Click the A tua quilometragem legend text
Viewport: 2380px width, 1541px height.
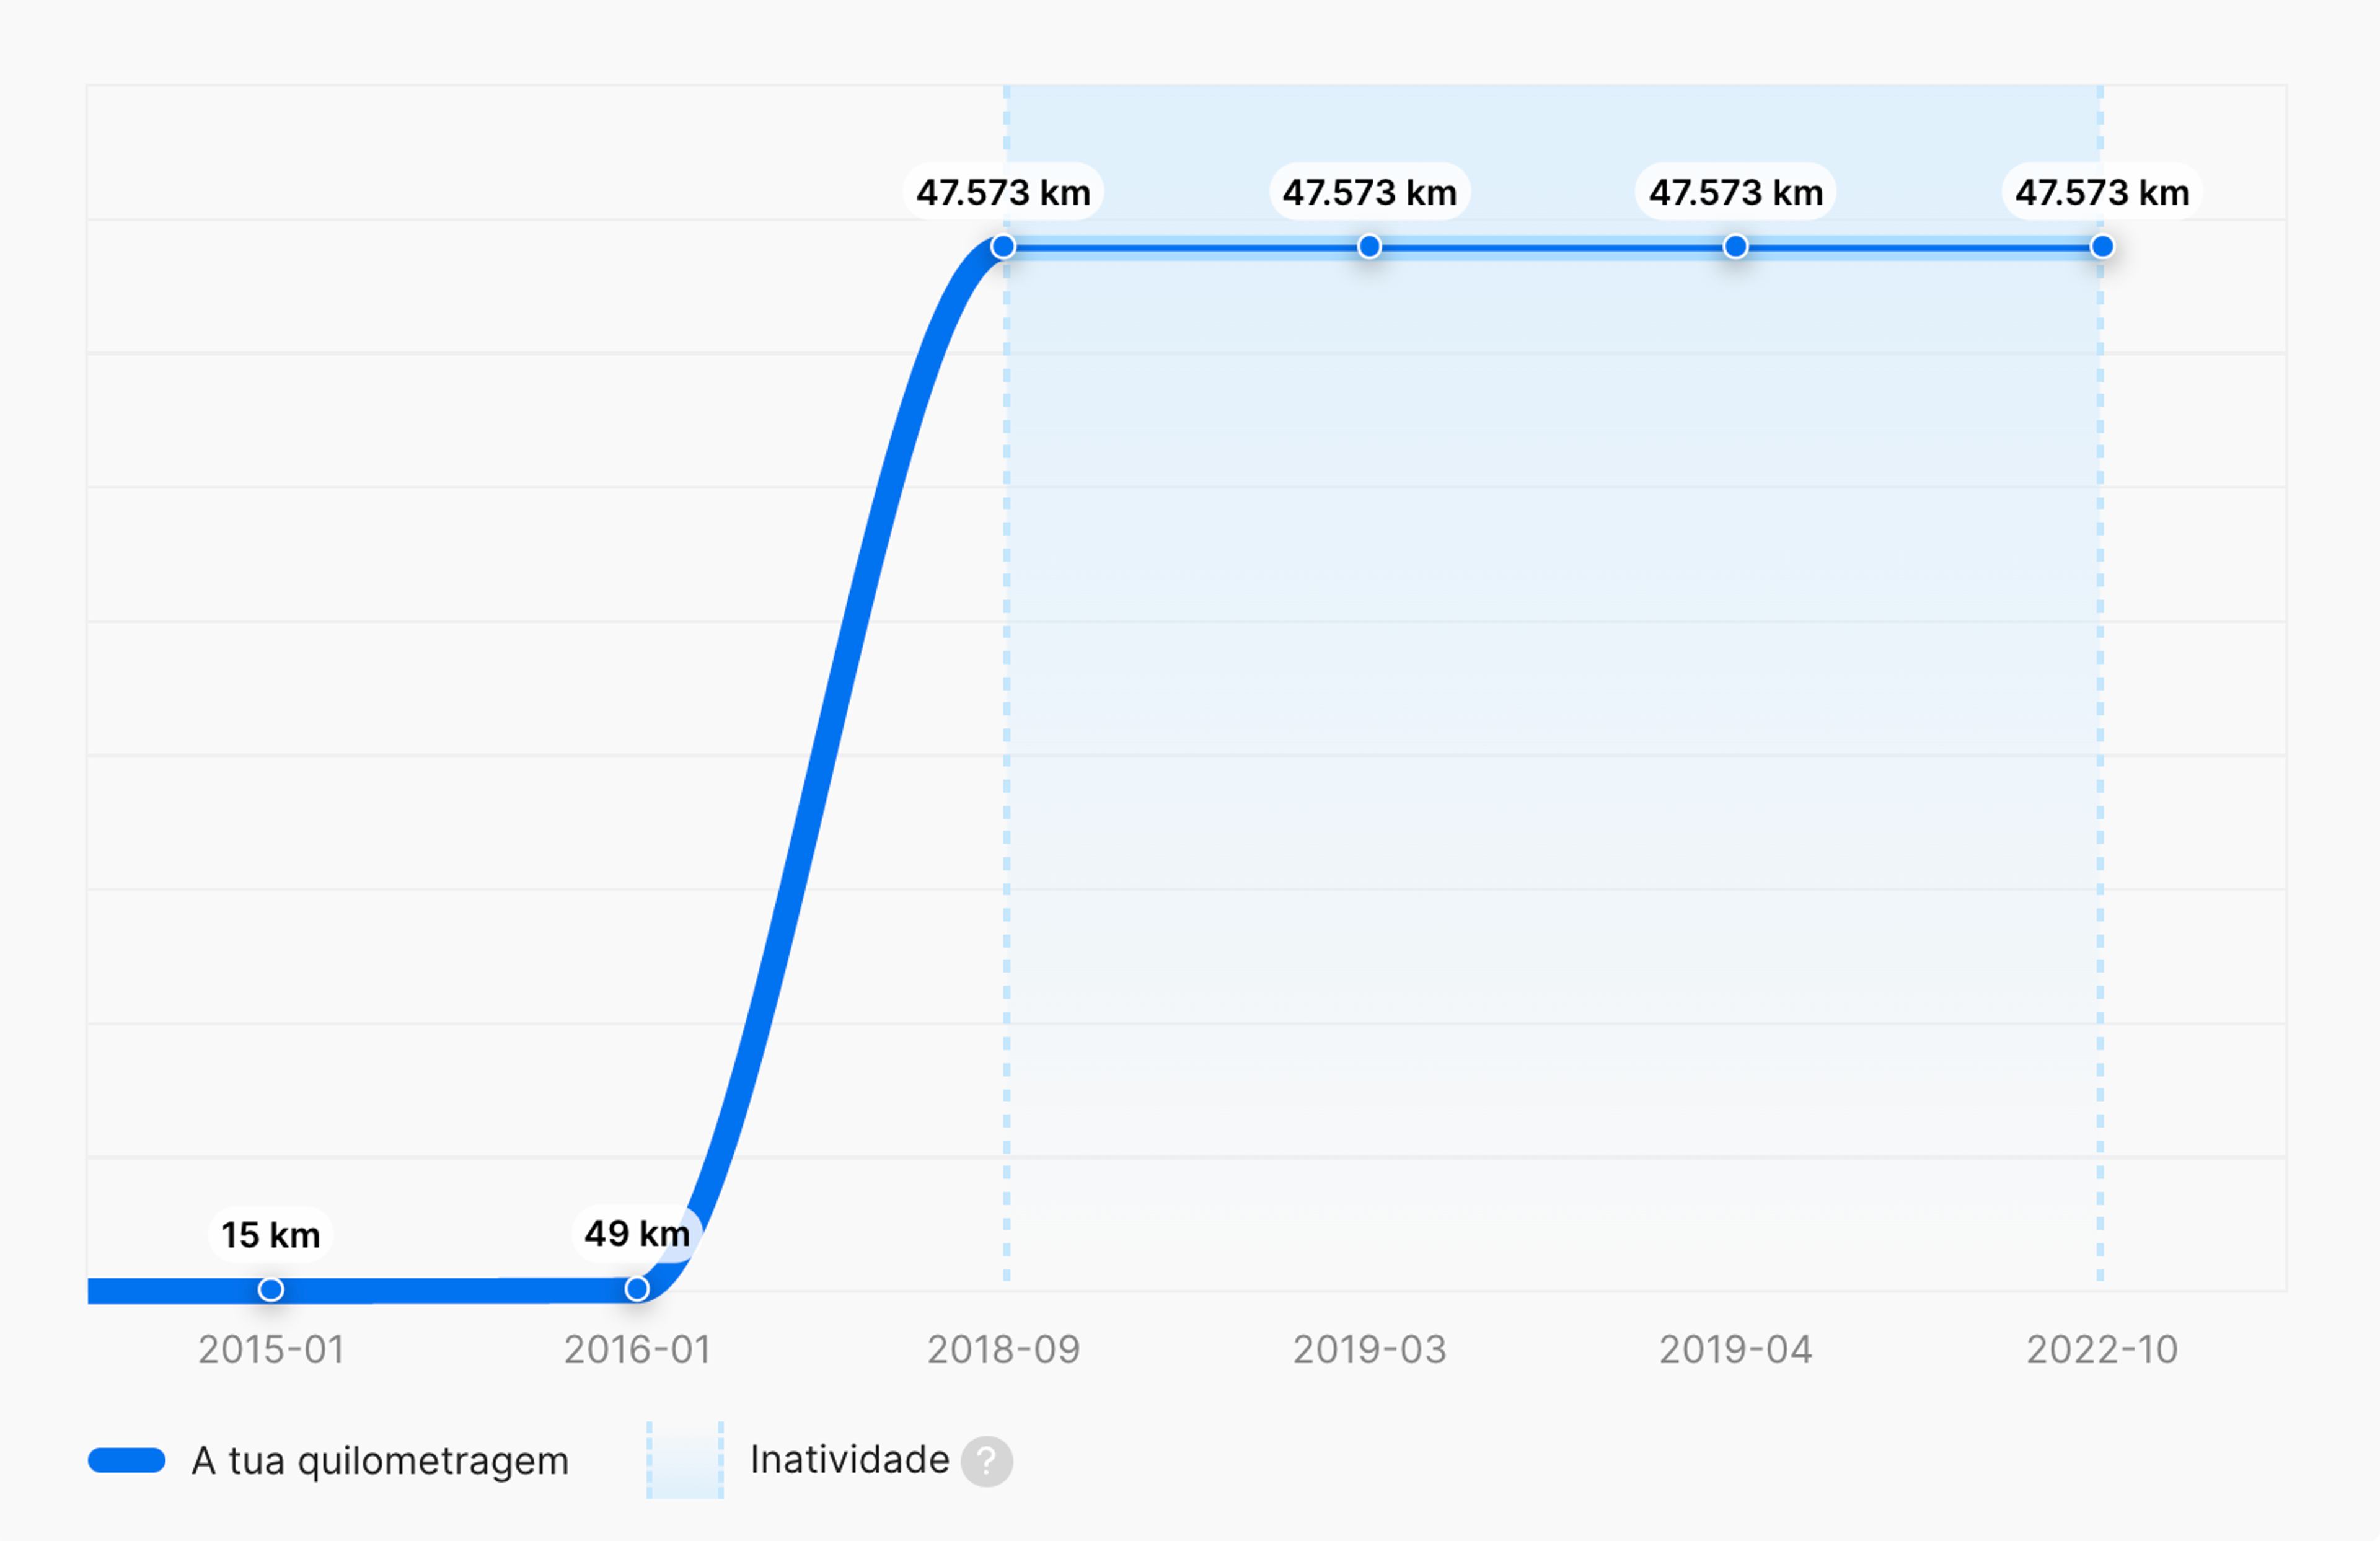coord(380,1461)
